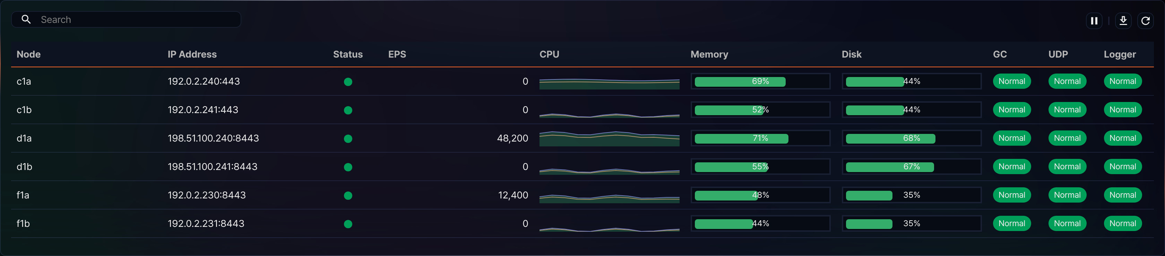Click the UDP column header
Screen dimensions: 1165x256
[1058, 54]
